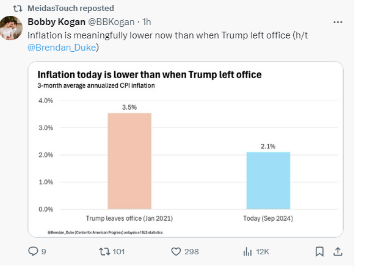Image resolution: width=367 pixels, height=272 pixels.
Task: Click Bobby Kogan's profile picture
Action: click(x=12, y=28)
